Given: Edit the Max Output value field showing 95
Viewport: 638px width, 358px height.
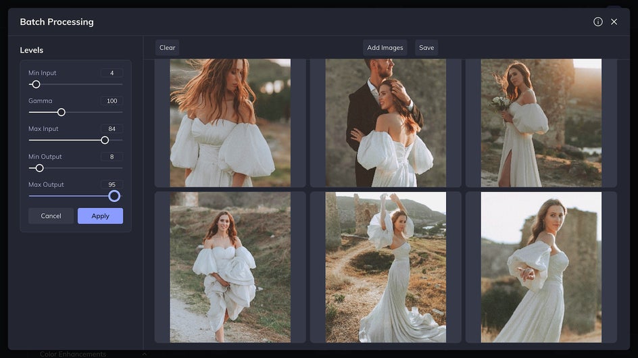Looking at the screenshot, I should point(112,184).
